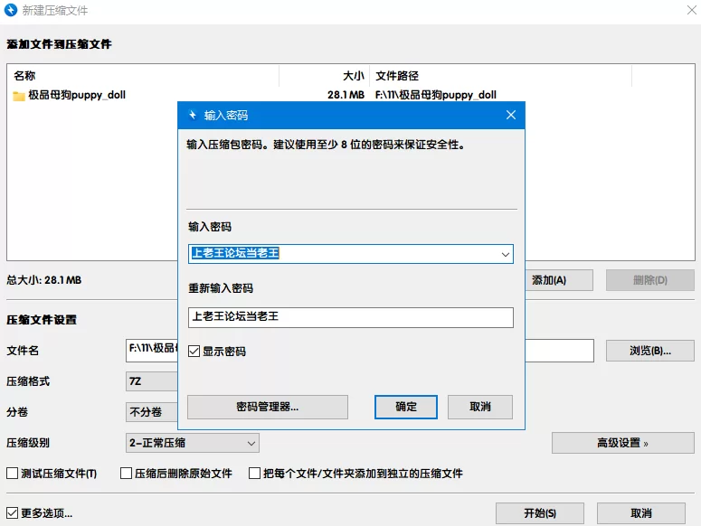
Task: Click the 开始(S) button
Action: pyautogui.click(x=540, y=513)
